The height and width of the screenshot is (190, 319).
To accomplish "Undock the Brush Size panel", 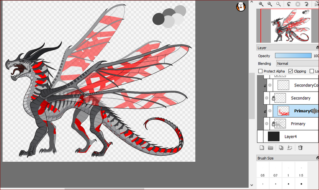I will click(x=317, y=158).
